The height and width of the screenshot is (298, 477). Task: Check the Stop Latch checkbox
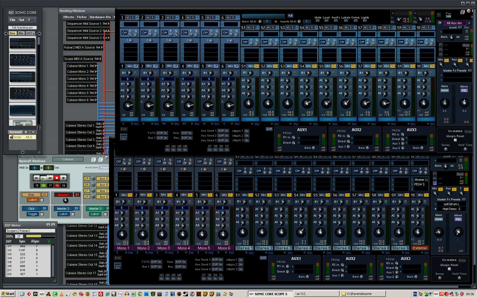coord(42,200)
